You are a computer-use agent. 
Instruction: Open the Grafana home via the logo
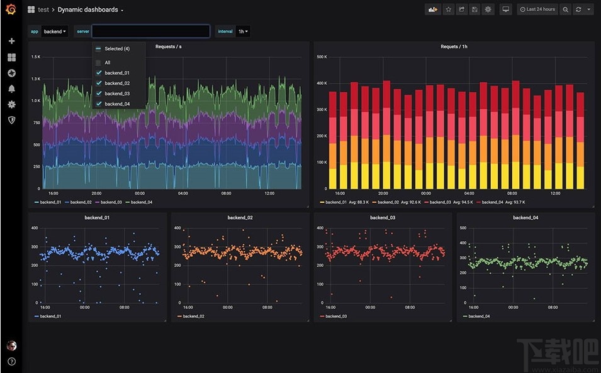coord(10,9)
